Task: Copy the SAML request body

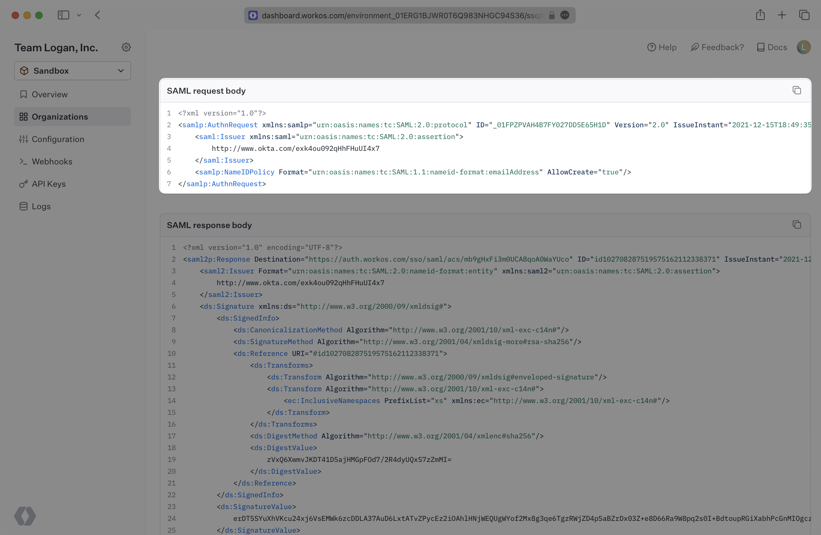Action: pyautogui.click(x=797, y=90)
